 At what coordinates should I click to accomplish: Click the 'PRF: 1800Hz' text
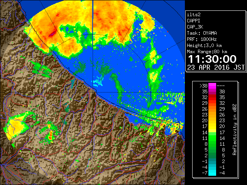pos(202,39)
